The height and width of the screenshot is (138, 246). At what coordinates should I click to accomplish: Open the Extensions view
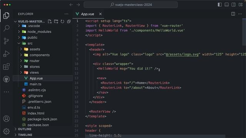click(6, 66)
